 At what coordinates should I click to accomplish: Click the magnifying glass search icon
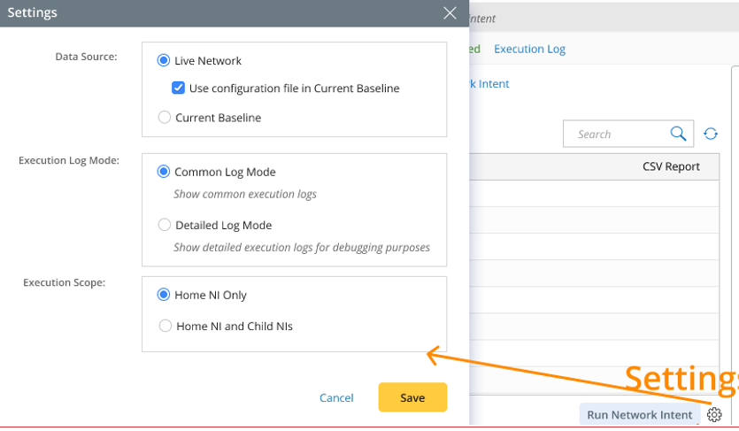click(x=678, y=135)
